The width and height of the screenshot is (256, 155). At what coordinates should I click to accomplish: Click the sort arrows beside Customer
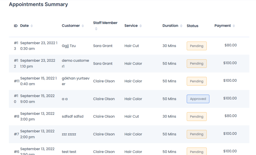pyautogui.click(x=83, y=26)
